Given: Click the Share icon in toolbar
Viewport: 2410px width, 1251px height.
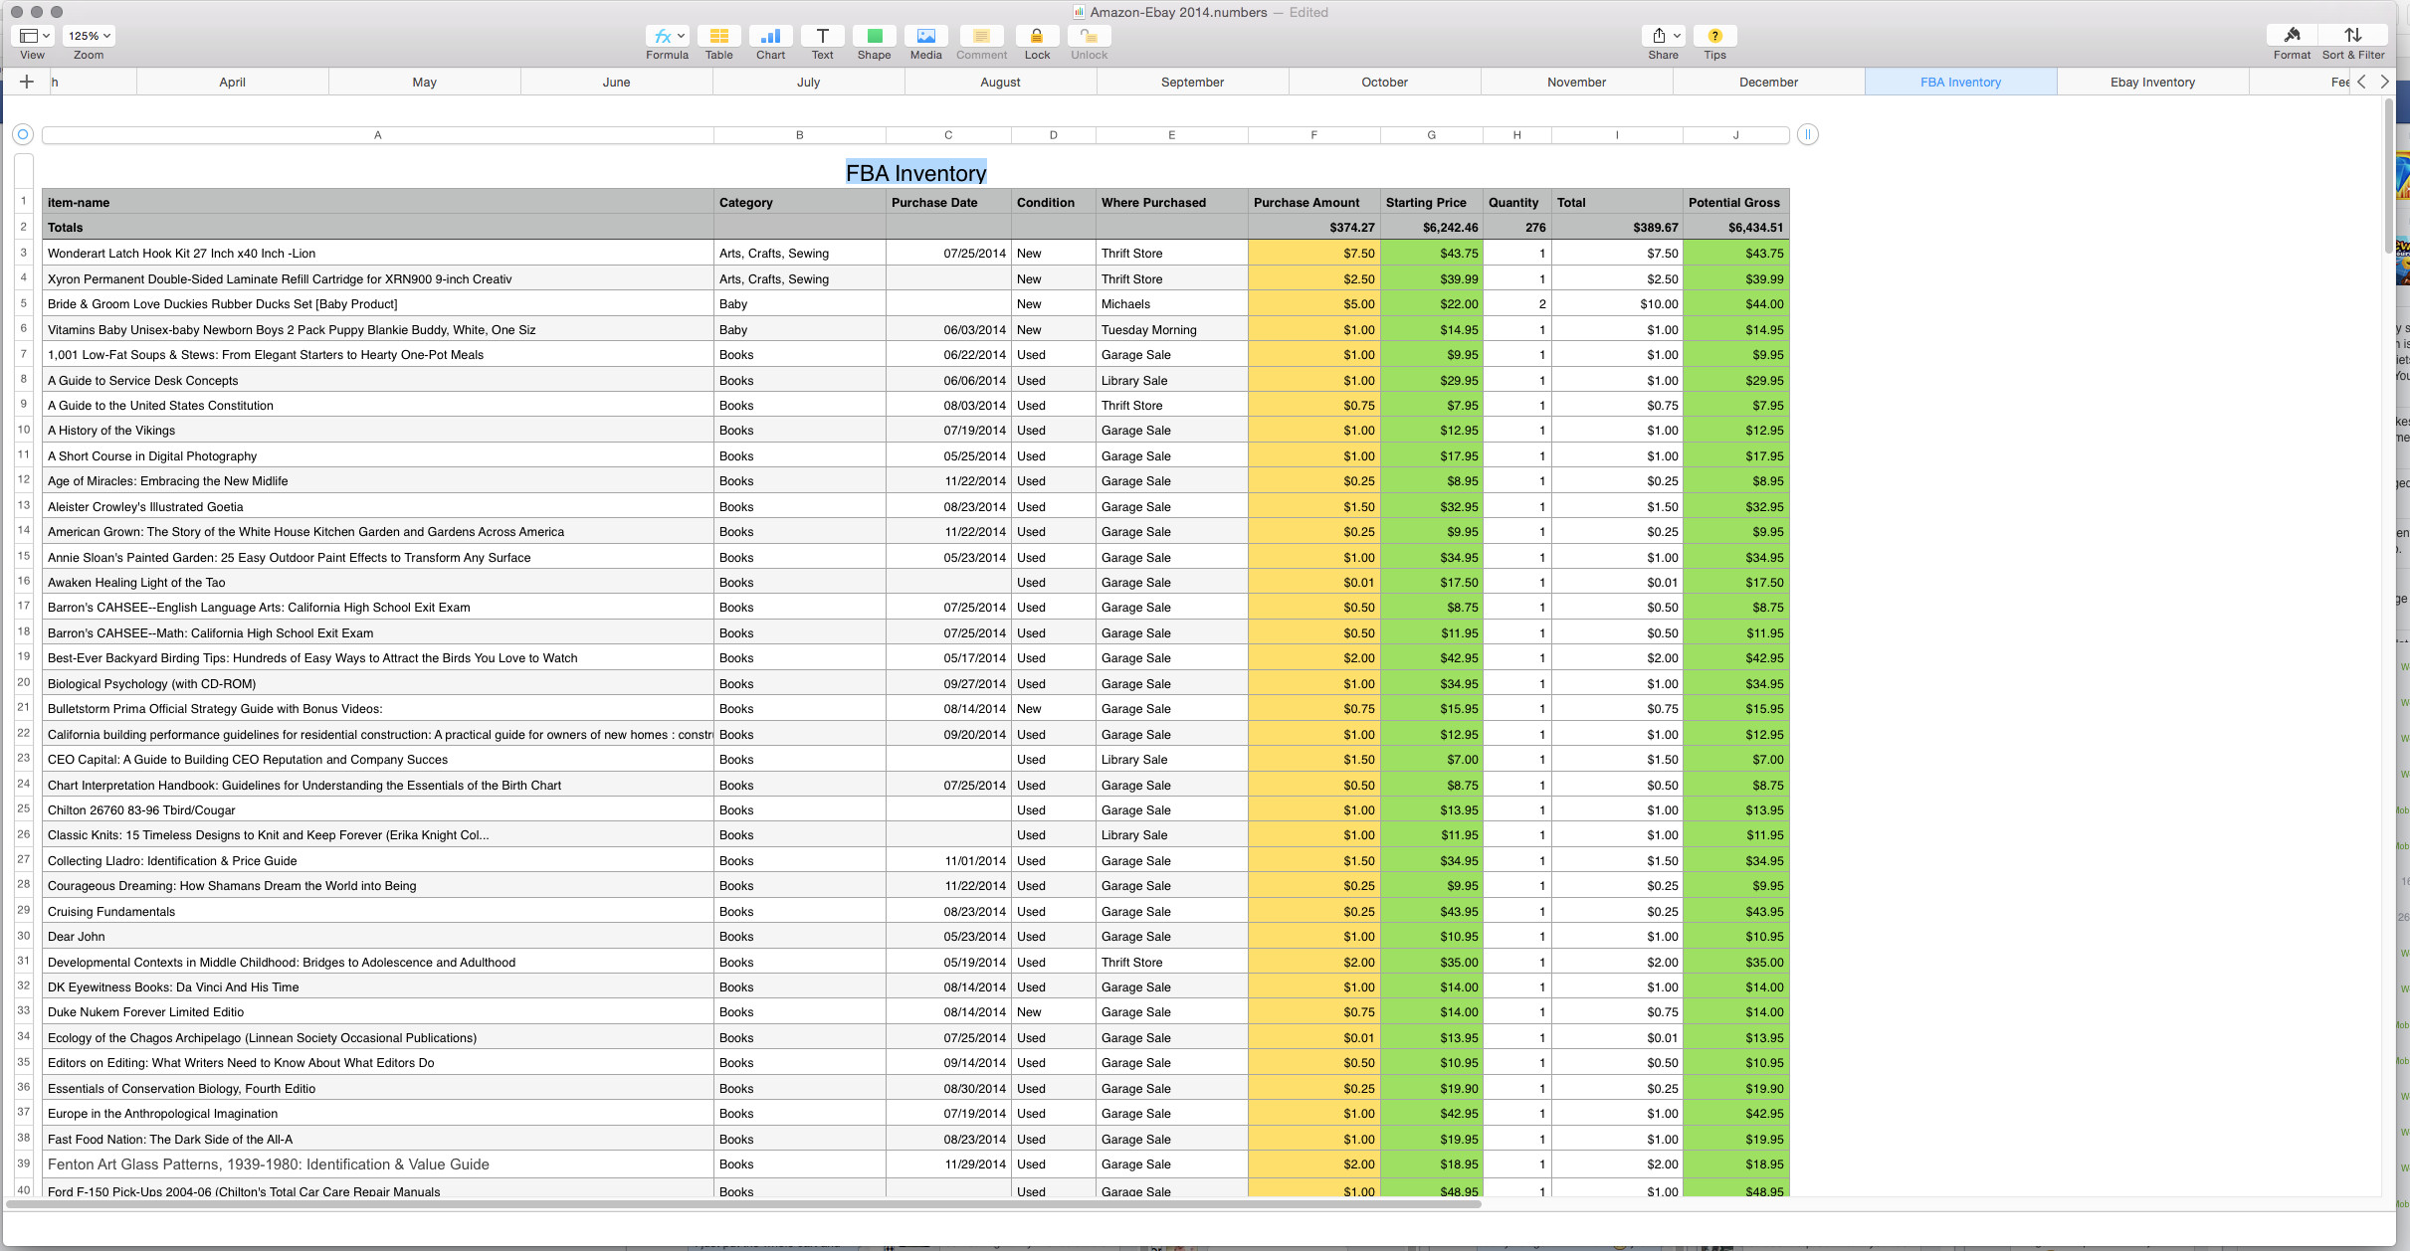Looking at the screenshot, I should 1660,34.
